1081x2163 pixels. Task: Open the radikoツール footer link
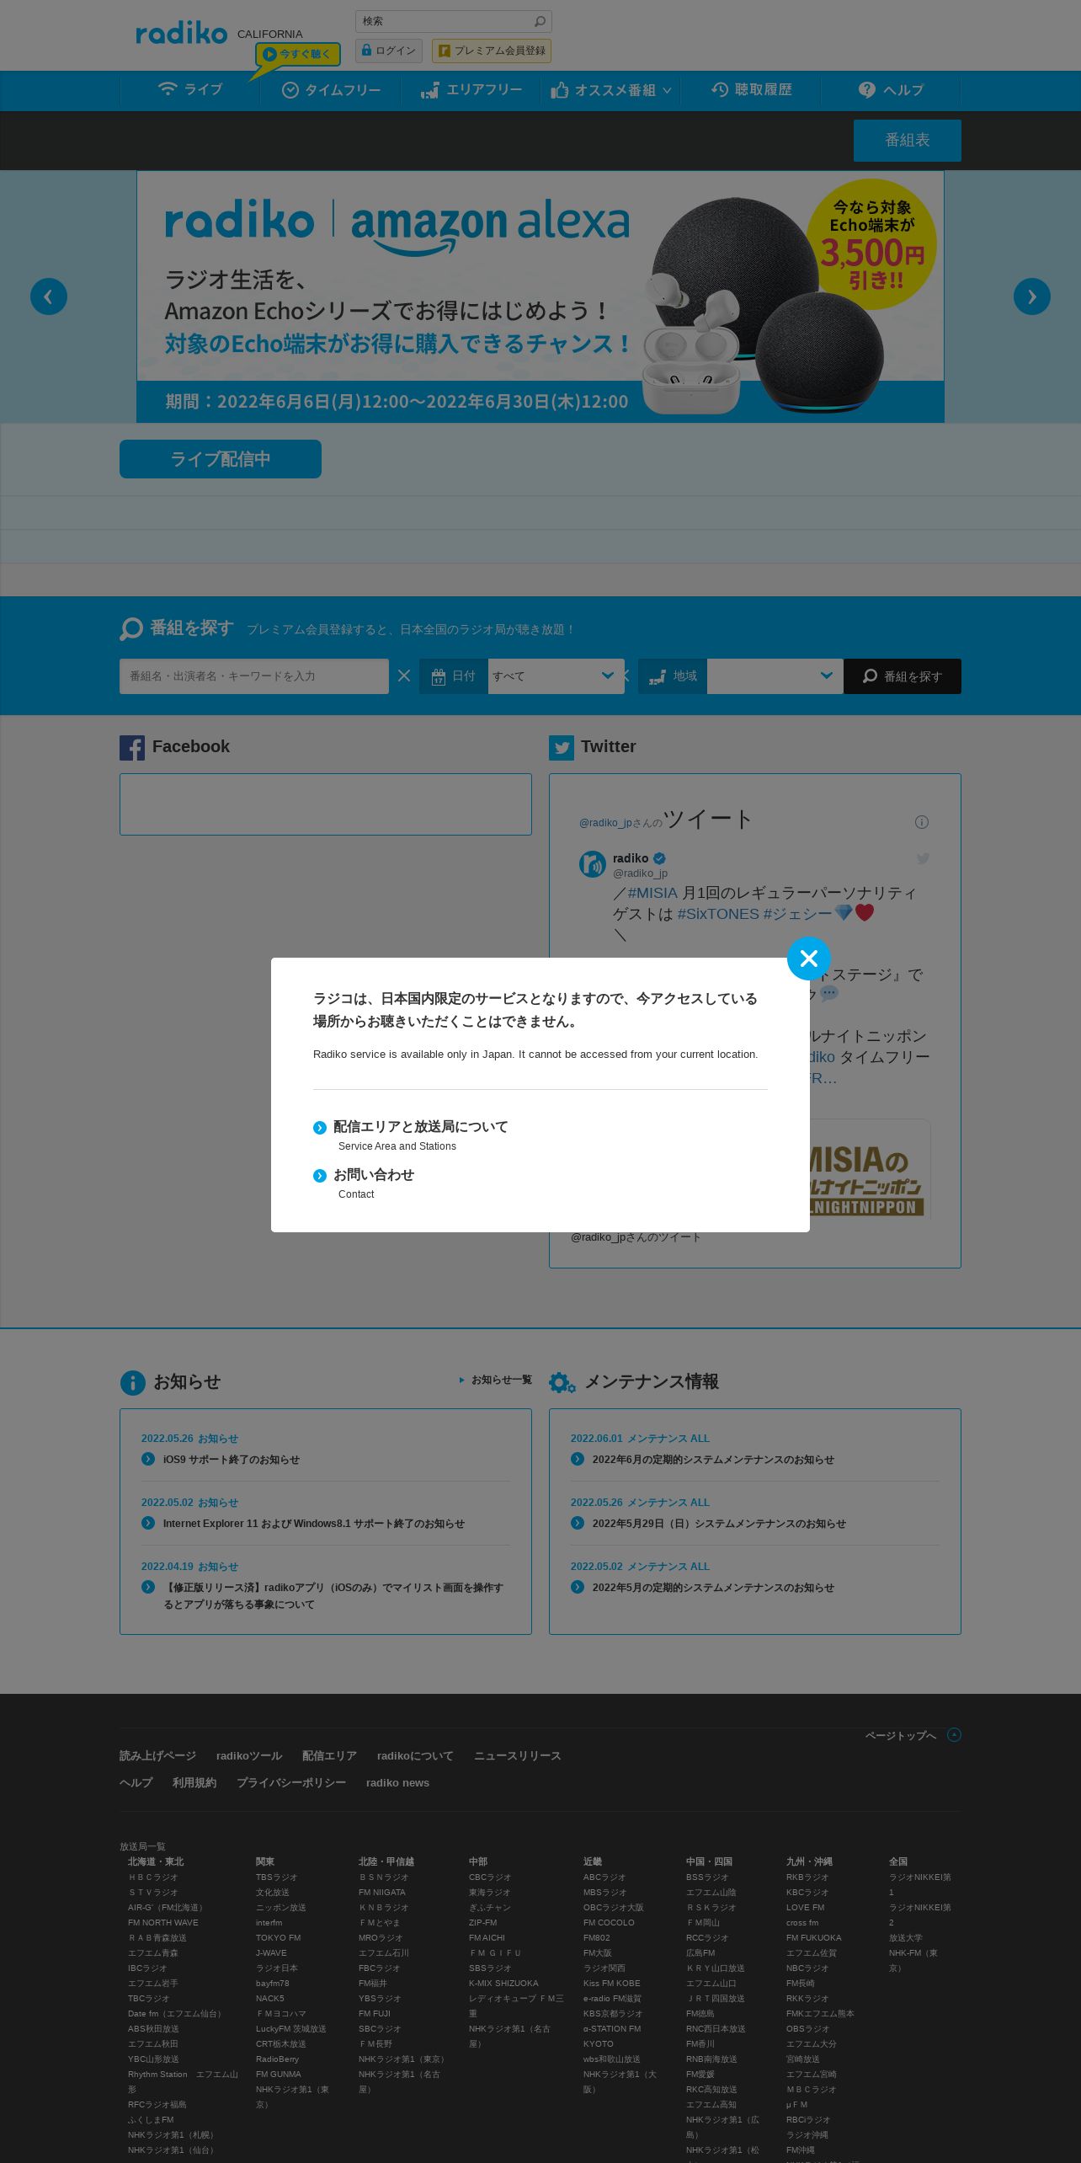pyautogui.click(x=249, y=1755)
